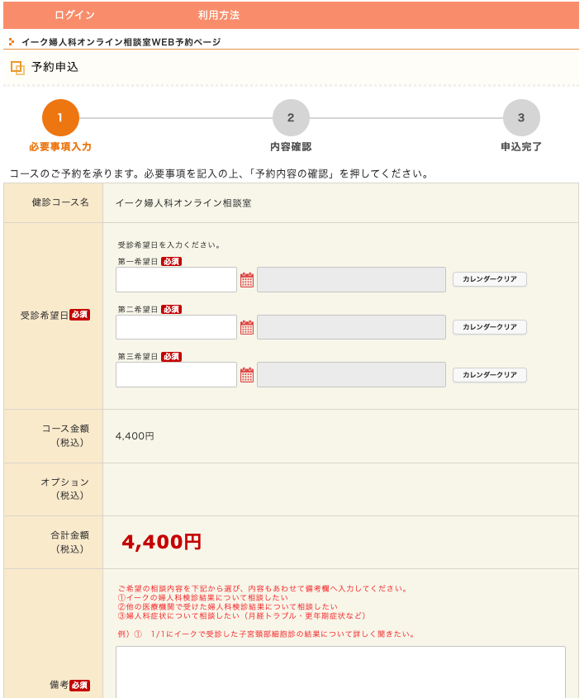Open calendar picker for 第二希望日

tap(247, 327)
